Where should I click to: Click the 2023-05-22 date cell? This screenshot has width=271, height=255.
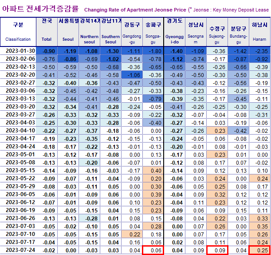click(x=18, y=178)
